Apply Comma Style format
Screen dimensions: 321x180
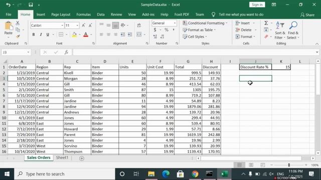[x=174, y=30]
